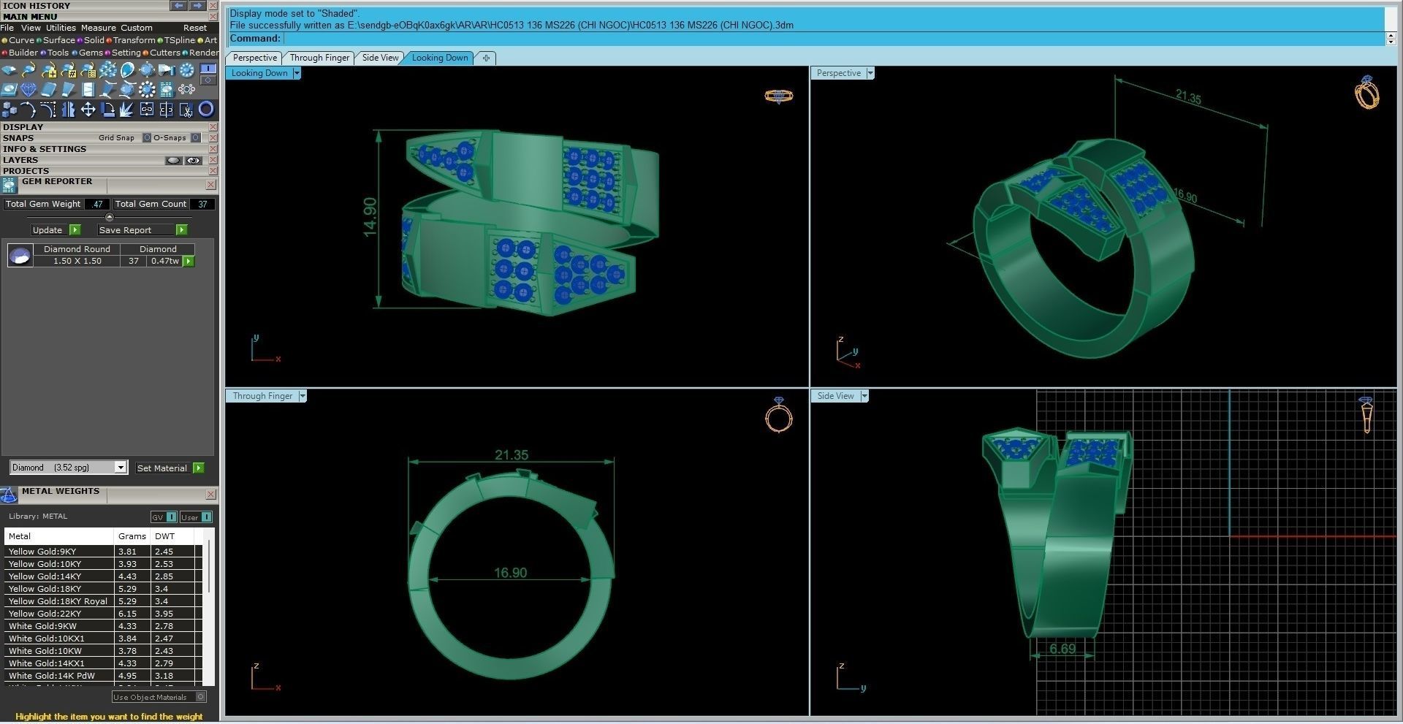The image size is (1403, 724).
Task: Select the blue ring torus icon
Action: (207, 110)
